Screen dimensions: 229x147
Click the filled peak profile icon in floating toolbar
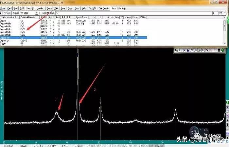coord(188,50)
